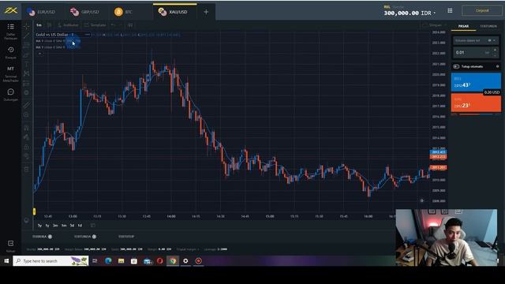Click the Windows taskbar search box
Screen dimensions: 505x284
pyautogui.click(x=50, y=261)
